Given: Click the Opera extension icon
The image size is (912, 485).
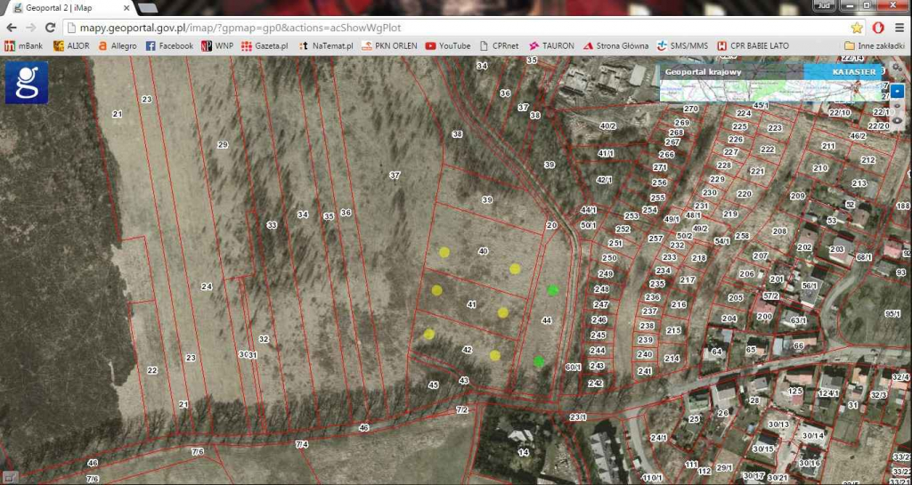Looking at the screenshot, I should (x=878, y=28).
